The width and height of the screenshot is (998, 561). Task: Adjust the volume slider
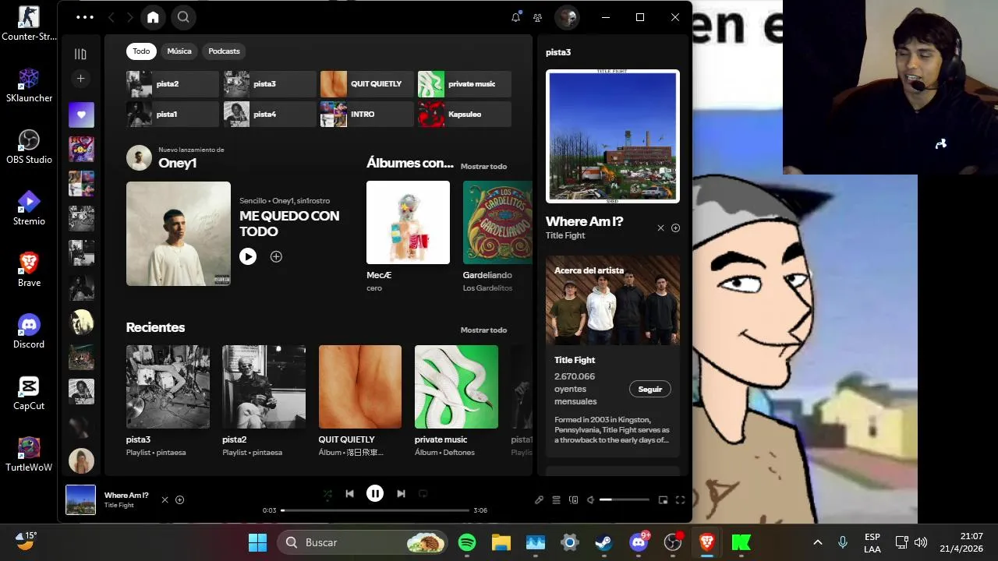point(624,499)
